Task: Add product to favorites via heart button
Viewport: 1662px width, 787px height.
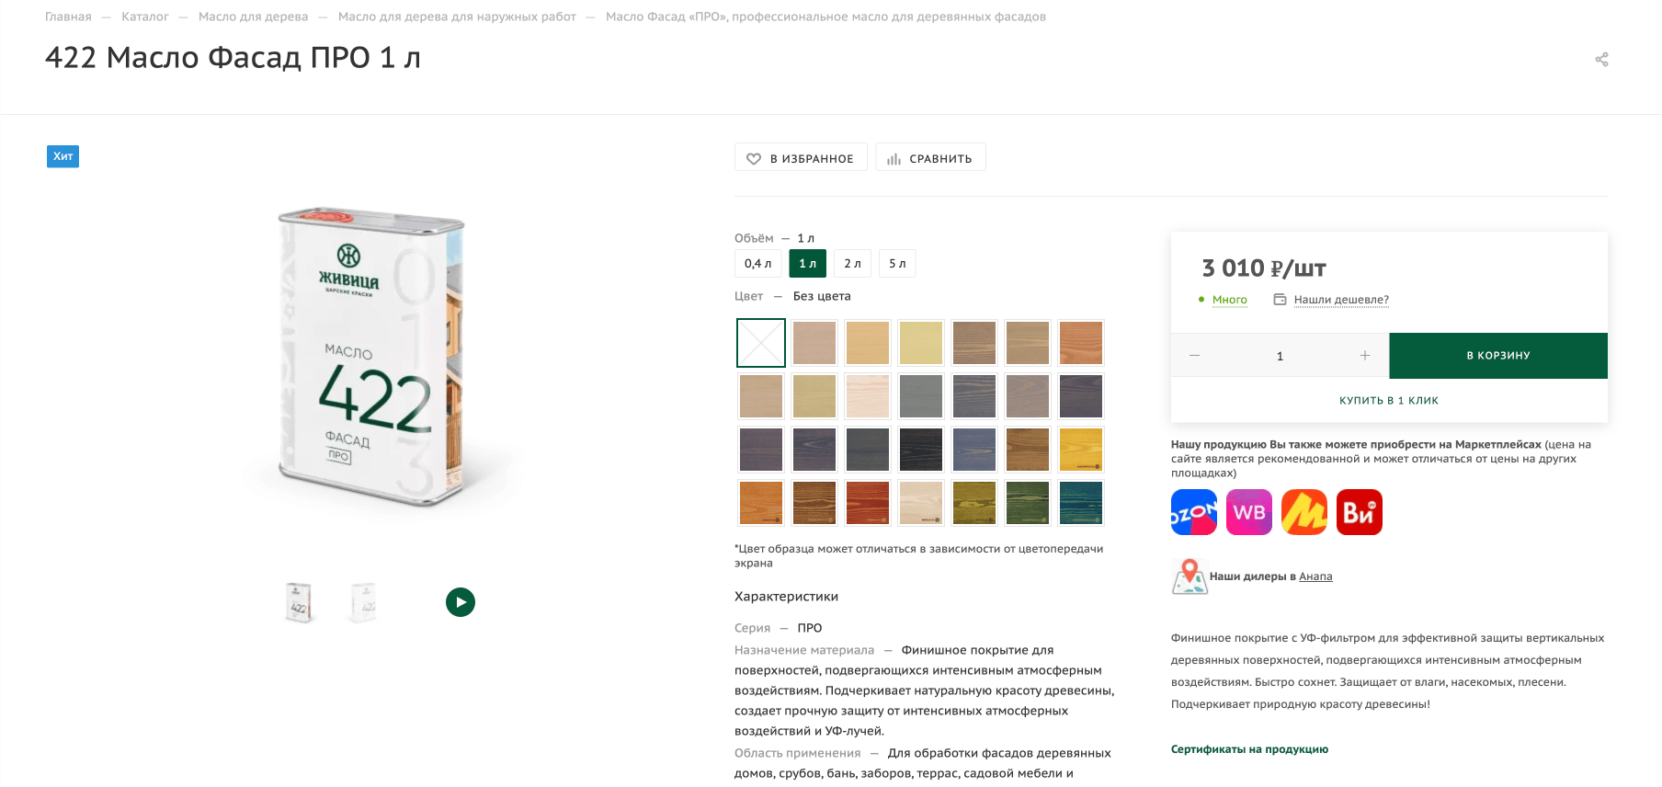Action: tap(800, 158)
